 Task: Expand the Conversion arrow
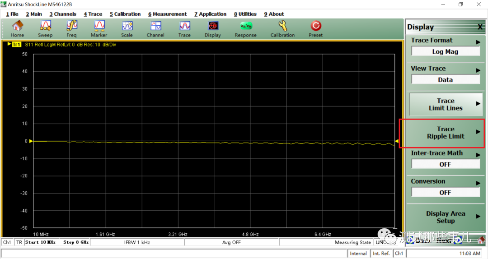(478, 183)
